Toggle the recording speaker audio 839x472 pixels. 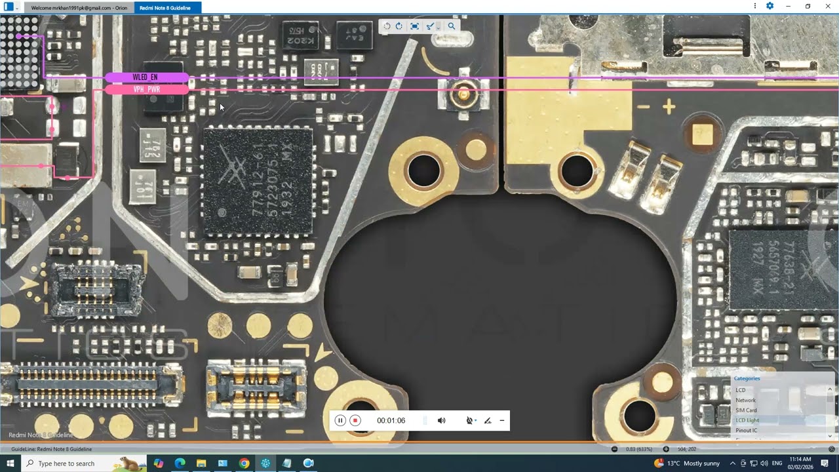click(442, 421)
